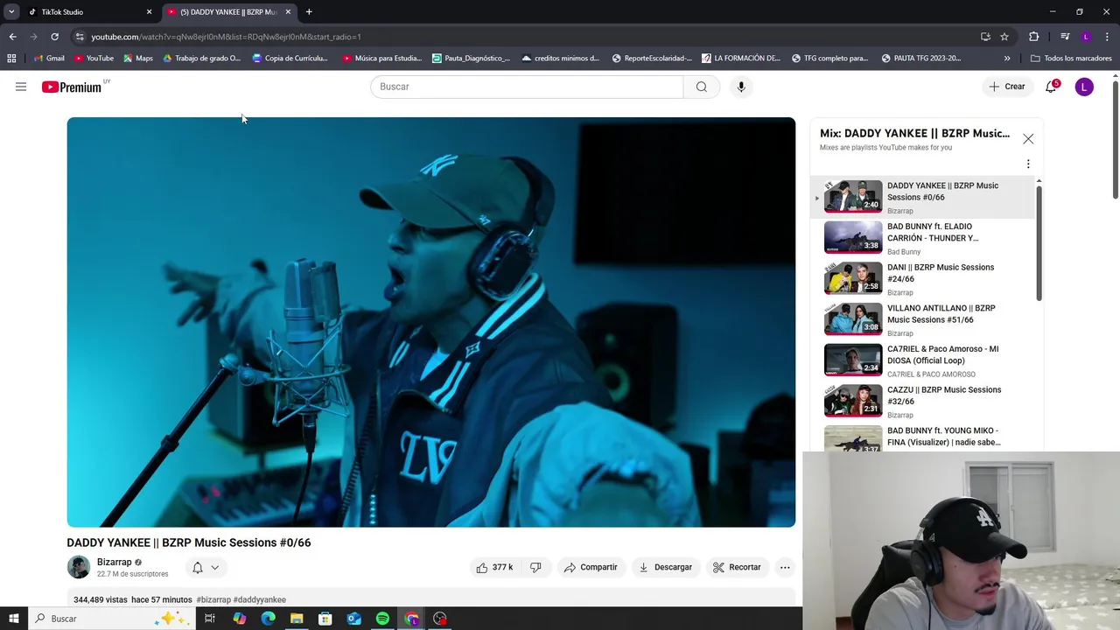Open the Chrome apps grid shortcut
The image size is (1120, 630).
[x=11, y=59]
